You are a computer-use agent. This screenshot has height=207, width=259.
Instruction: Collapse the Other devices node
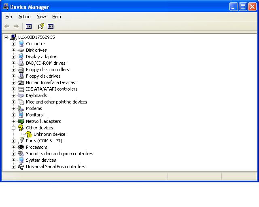coord(13,128)
